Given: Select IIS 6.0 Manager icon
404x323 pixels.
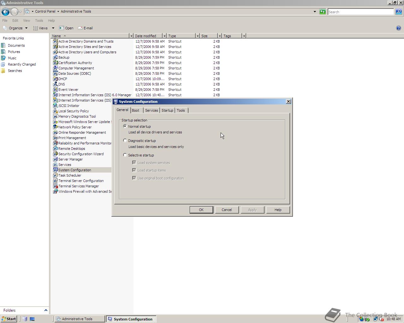Looking at the screenshot, I should point(55,95).
